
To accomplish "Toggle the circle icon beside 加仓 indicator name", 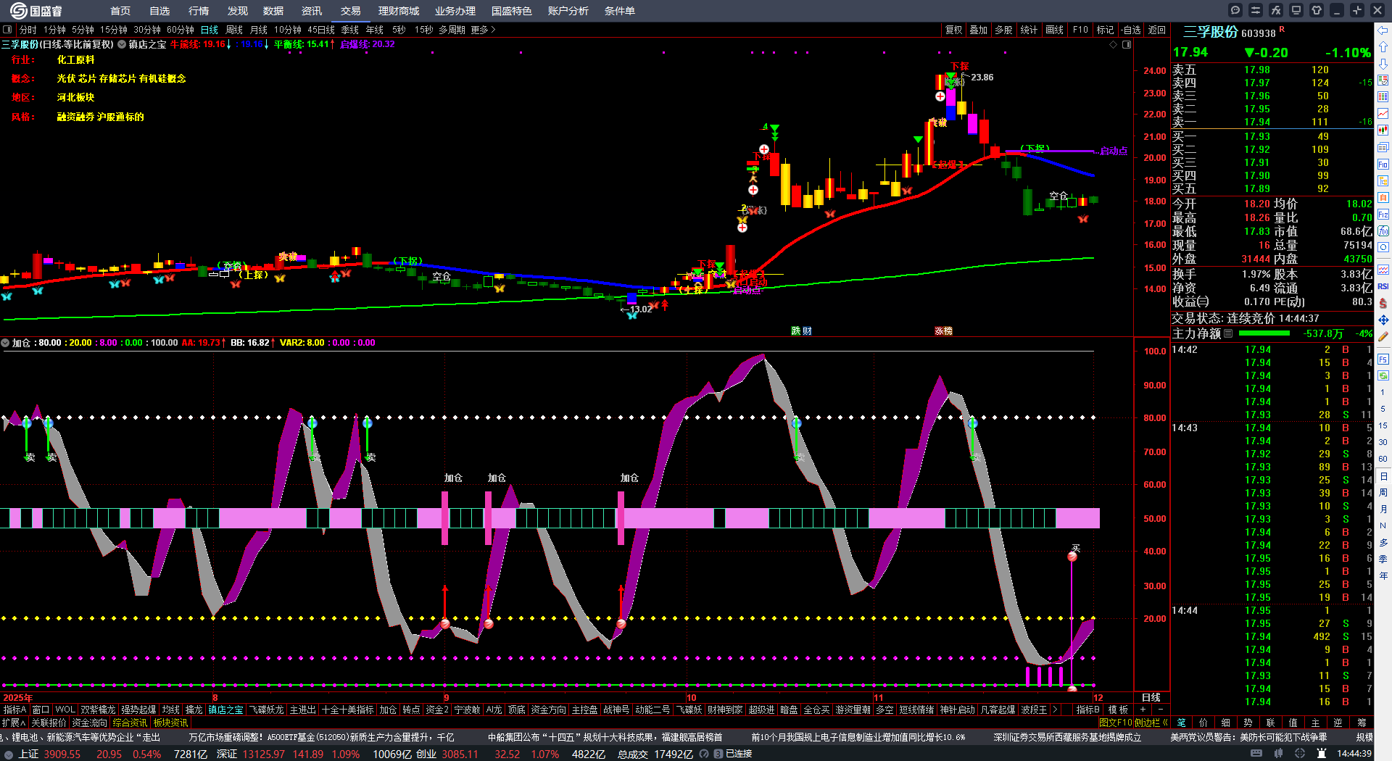I will click(x=5, y=343).
